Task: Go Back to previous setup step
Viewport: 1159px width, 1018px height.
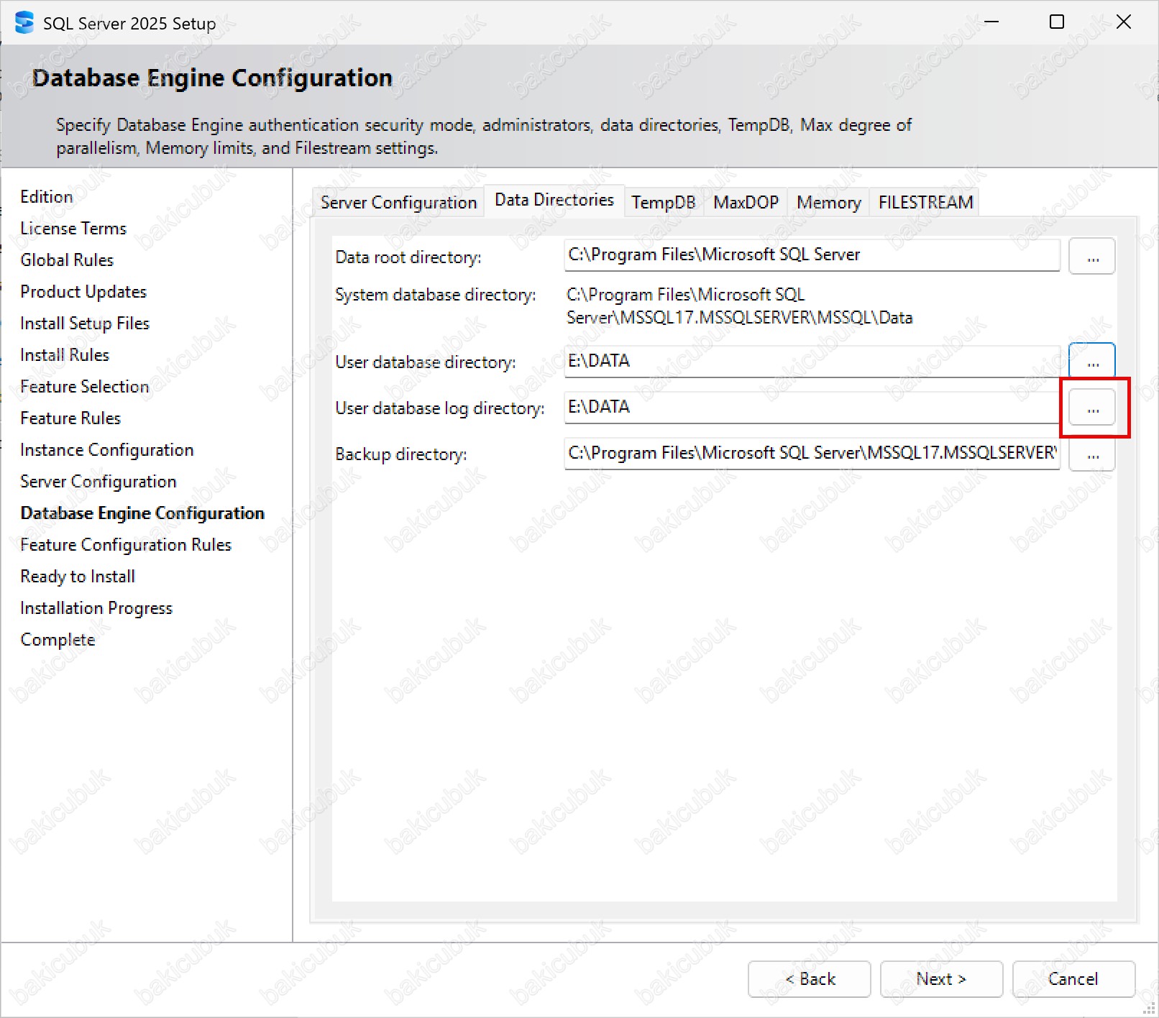Action: click(809, 979)
